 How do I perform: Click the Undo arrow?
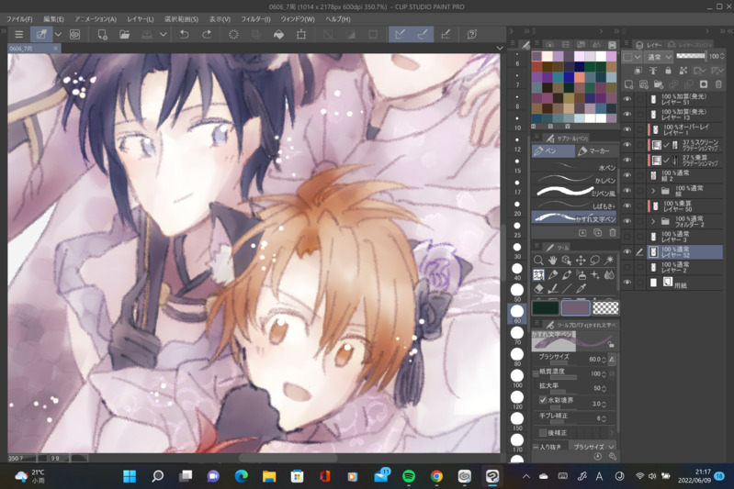click(x=185, y=35)
